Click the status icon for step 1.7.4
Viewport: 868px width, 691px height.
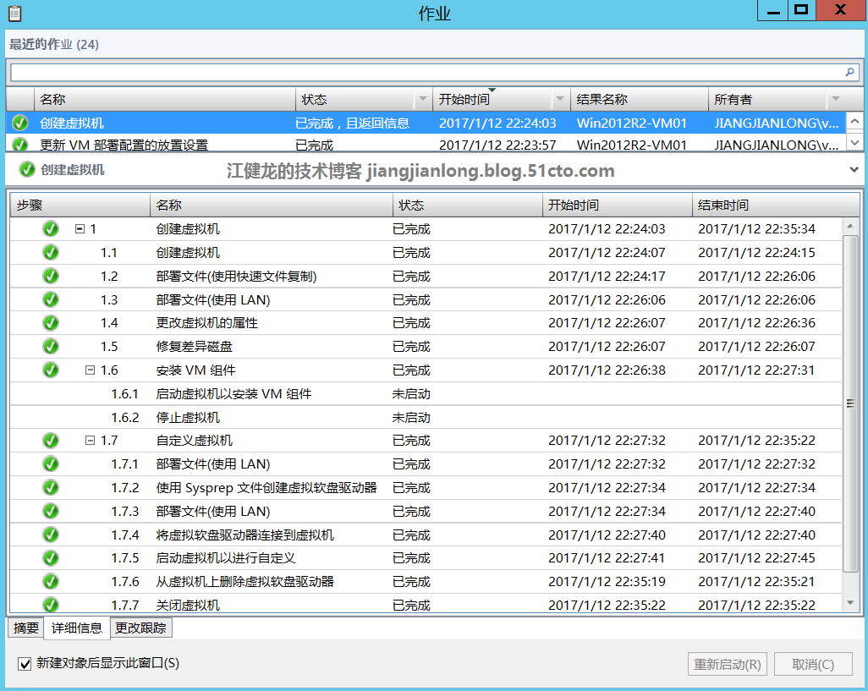pos(51,535)
